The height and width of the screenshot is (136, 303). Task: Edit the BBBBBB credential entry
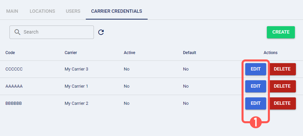pos(255,103)
